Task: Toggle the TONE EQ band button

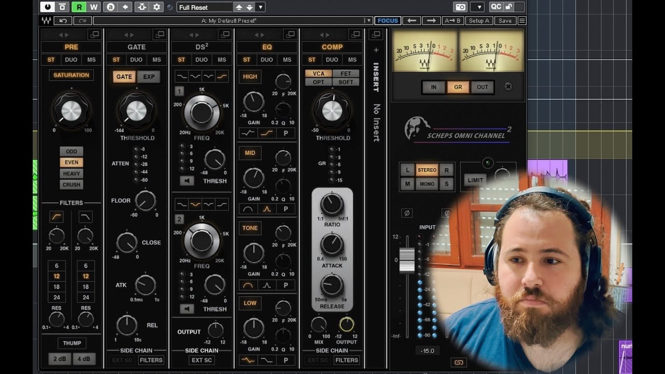Action: (x=250, y=228)
